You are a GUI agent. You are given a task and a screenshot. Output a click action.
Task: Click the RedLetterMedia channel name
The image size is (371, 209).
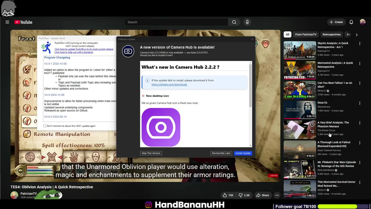click(x=326, y=170)
